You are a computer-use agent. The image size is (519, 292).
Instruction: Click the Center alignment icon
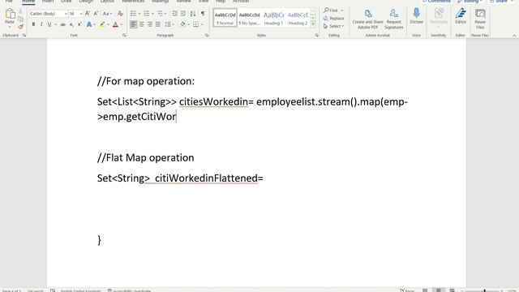pos(142,24)
